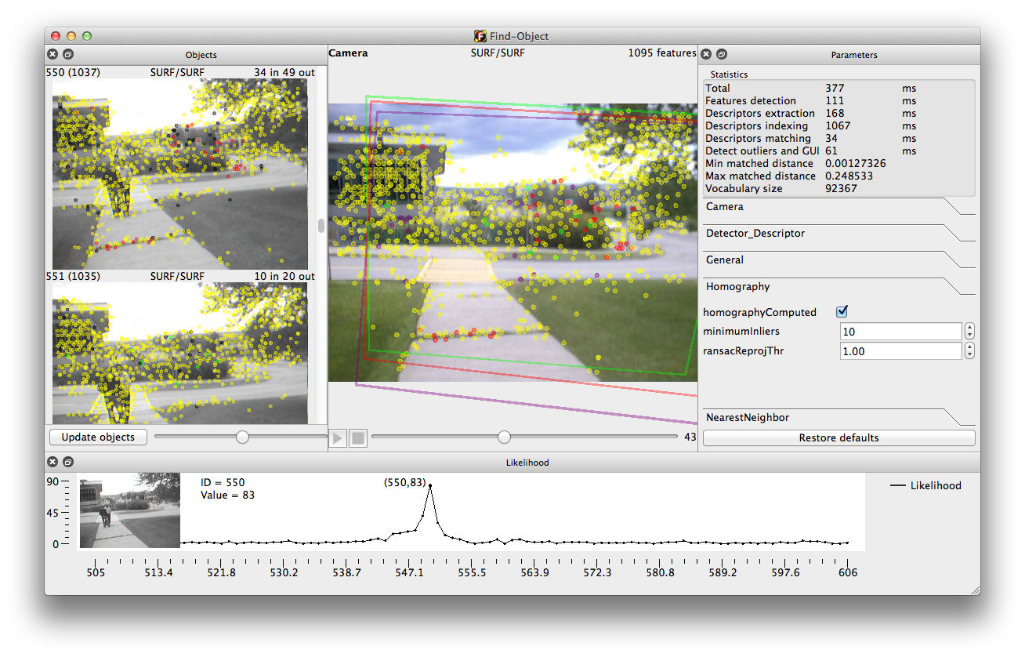Close the Parameters panel
Image resolution: width=1025 pixels, height=657 pixels.
706,54
